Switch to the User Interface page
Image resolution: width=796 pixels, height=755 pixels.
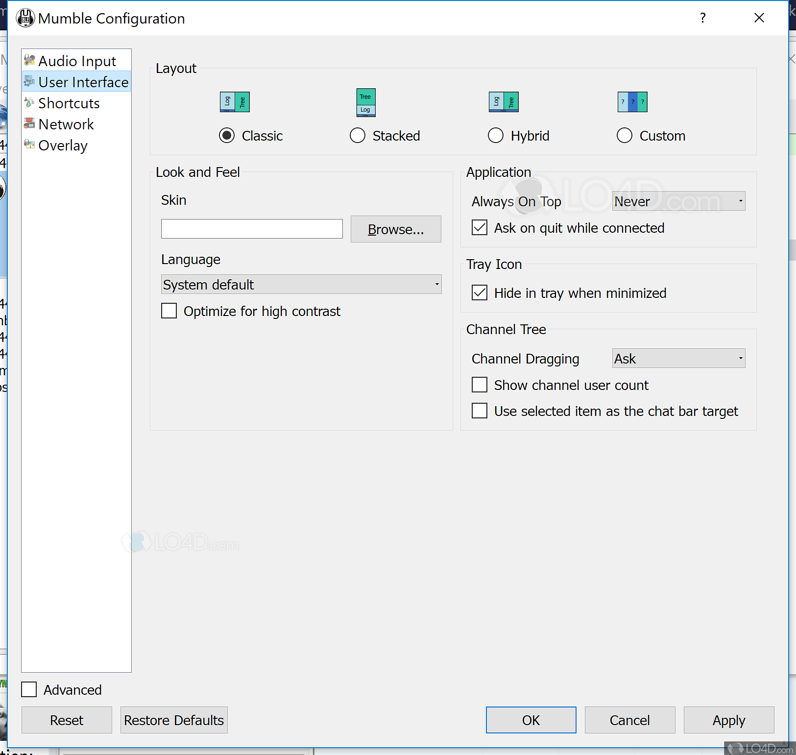point(83,82)
